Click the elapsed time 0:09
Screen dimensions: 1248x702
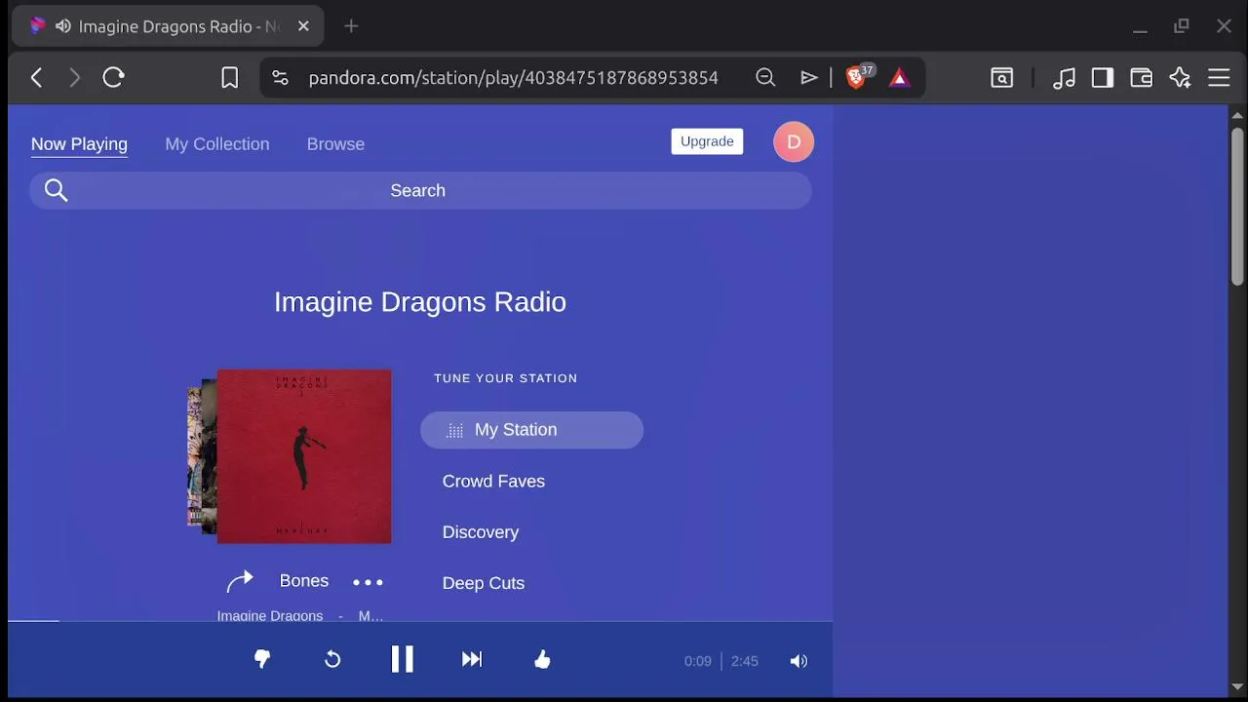[697, 661]
